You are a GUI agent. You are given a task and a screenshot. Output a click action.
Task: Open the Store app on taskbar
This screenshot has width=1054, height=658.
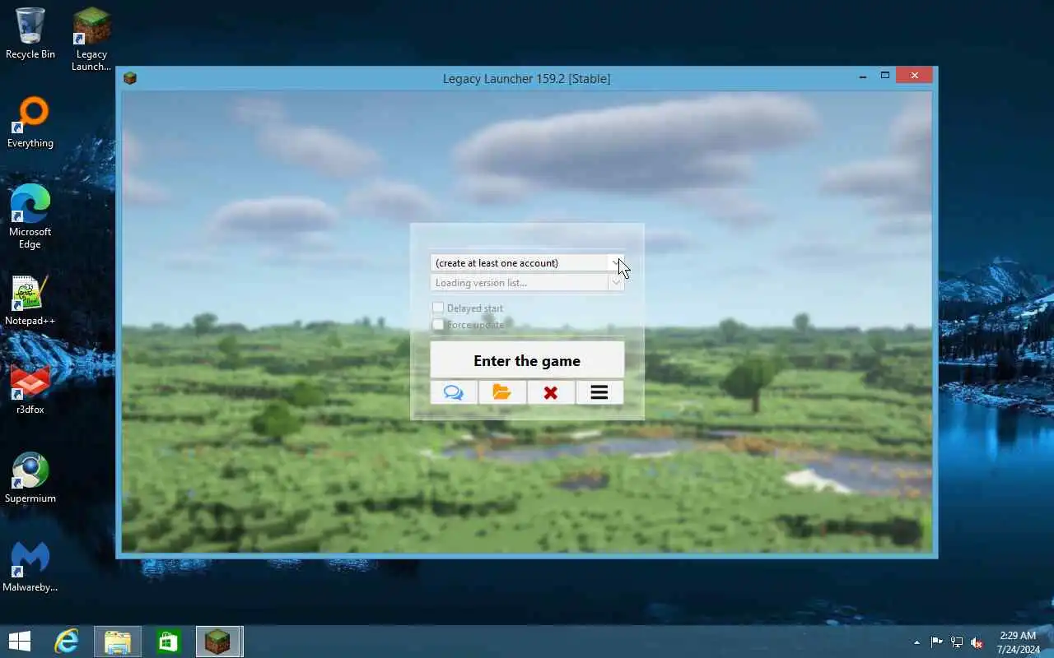169,642
